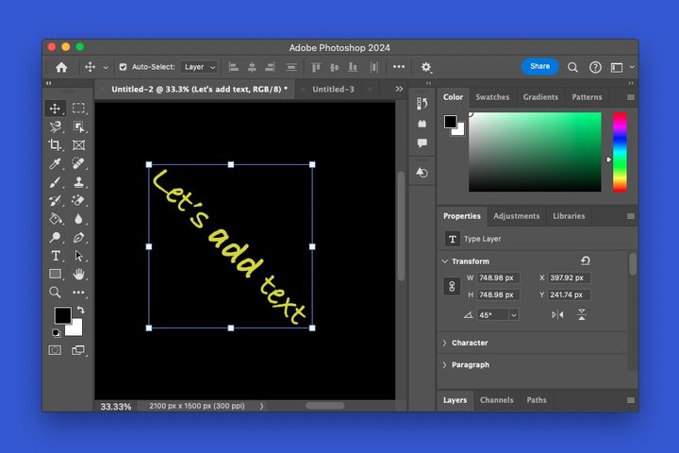Show more document tabs double chevron
Viewport: 679px width, 453px height.
pos(399,89)
